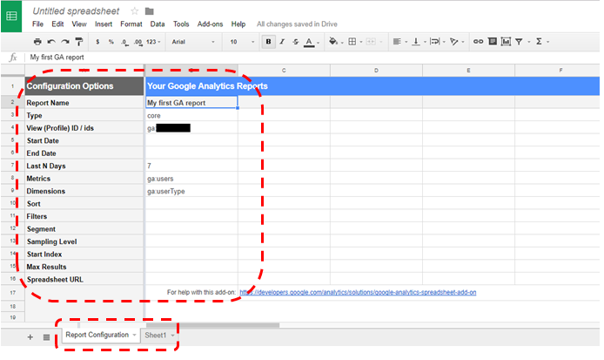Open the borders menu
The height and width of the screenshot is (360, 604).
point(354,42)
